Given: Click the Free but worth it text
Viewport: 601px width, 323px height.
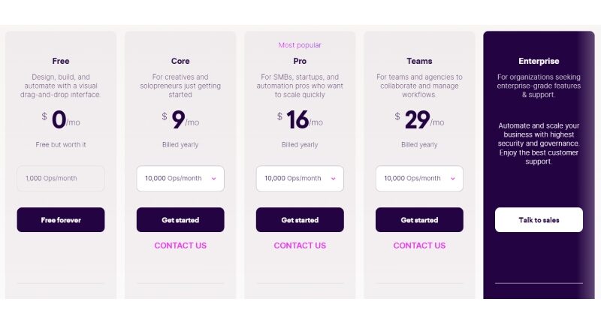Looking at the screenshot, I should click(x=61, y=144).
